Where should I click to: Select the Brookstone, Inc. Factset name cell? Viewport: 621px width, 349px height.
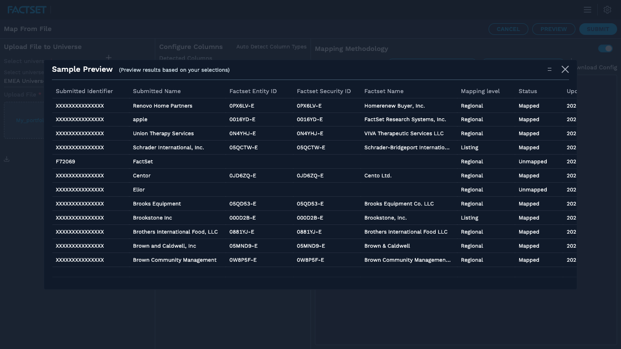click(386, 218)
